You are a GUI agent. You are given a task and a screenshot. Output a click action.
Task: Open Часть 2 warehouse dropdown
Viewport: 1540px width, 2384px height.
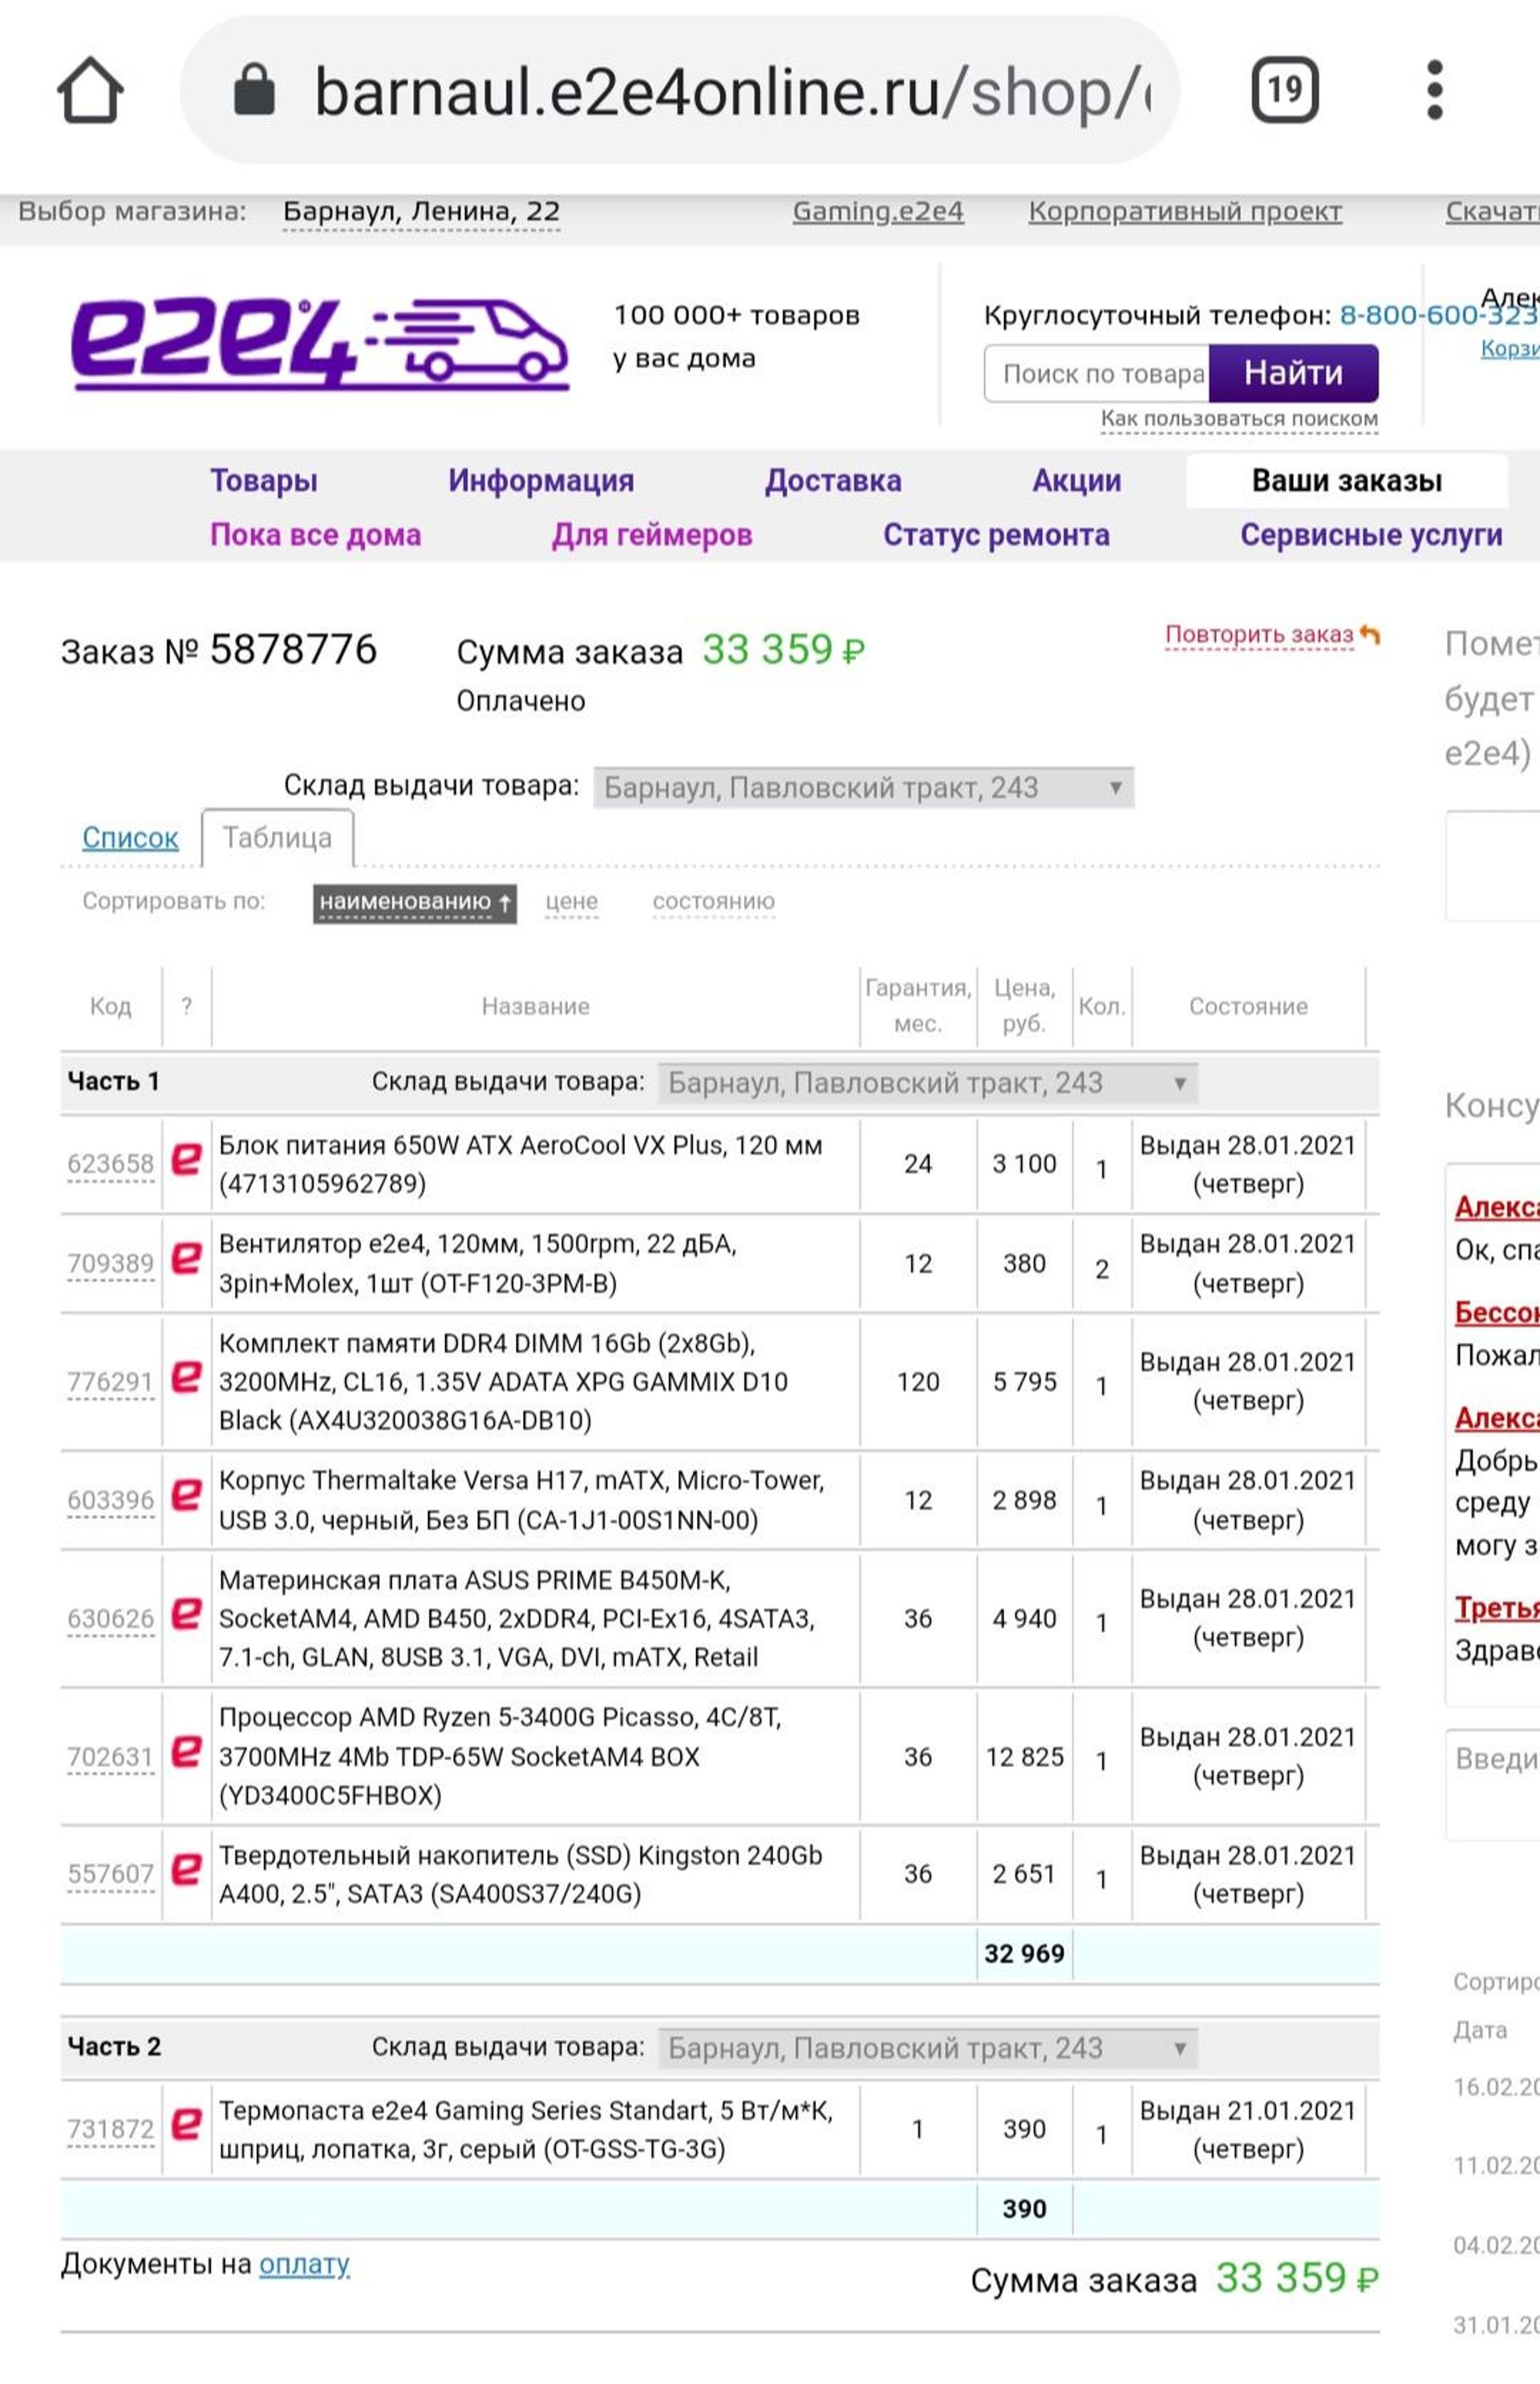927,2049
